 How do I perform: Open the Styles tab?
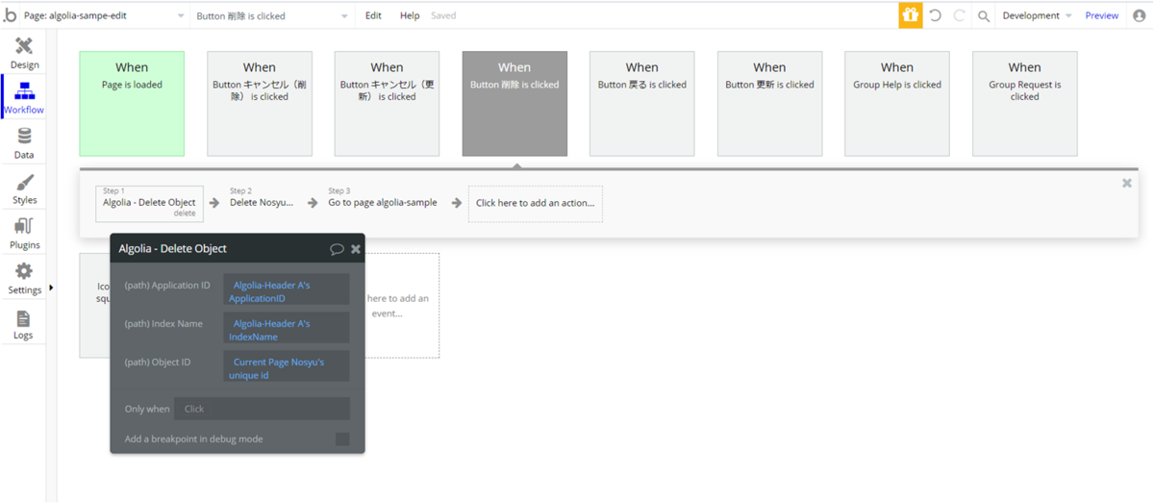tap(24, 189)
